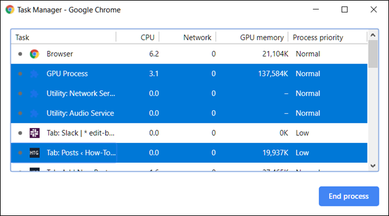Click Normal priority in GPU Process row
Image resolution: width=389 pixels, height=216 pixels.
coord(308,74)
